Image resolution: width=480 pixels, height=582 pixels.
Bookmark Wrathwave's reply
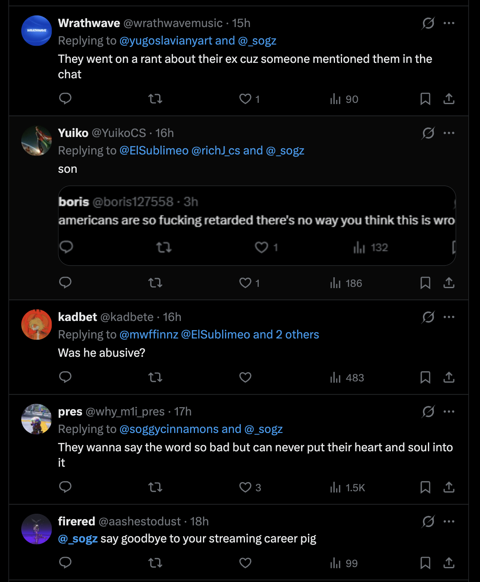[425, 99]
